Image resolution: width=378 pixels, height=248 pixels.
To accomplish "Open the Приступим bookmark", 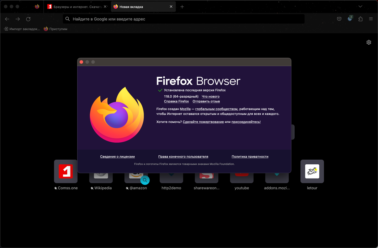I will point(55,29).
